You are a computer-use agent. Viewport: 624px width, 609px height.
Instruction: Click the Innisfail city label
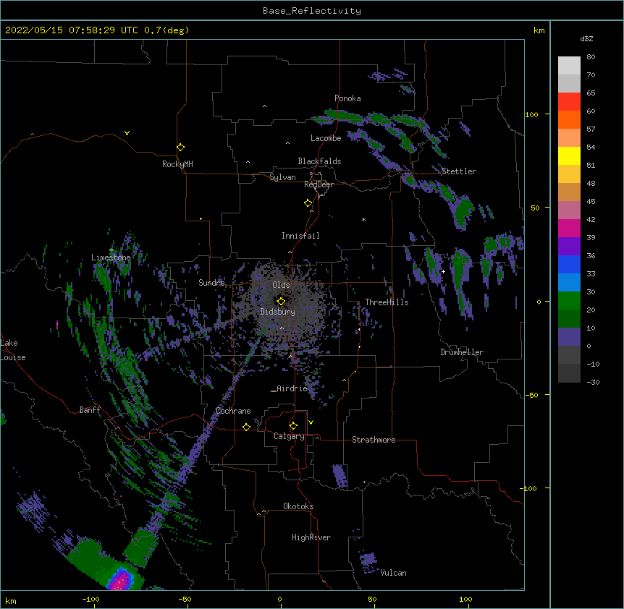[300, 236]
